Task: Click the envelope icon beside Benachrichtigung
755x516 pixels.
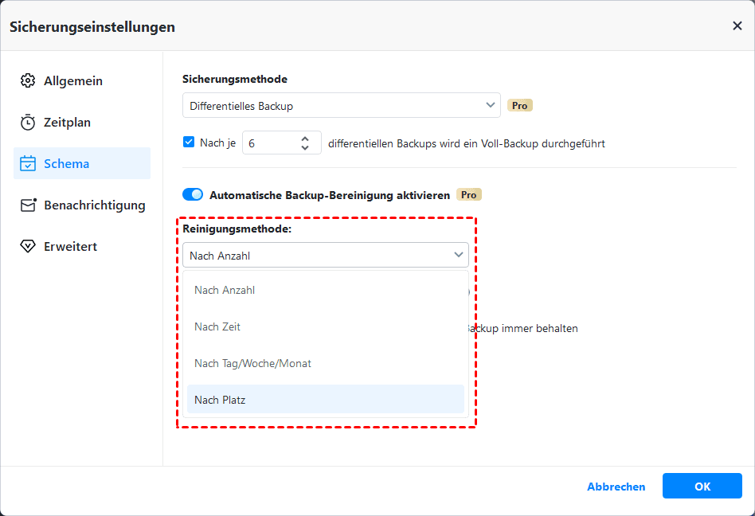Action: (x=28, y=205)
